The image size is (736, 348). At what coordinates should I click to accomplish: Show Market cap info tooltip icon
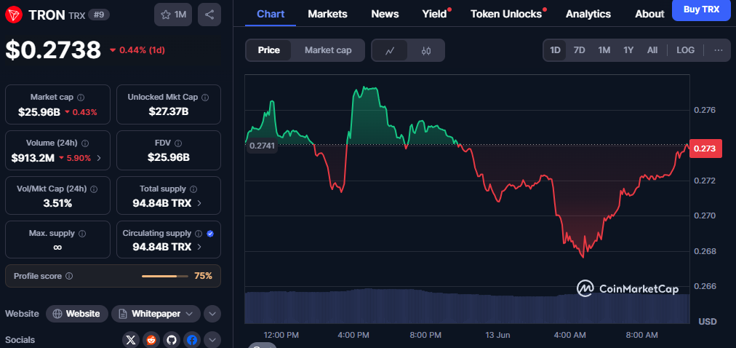(81, 98)
